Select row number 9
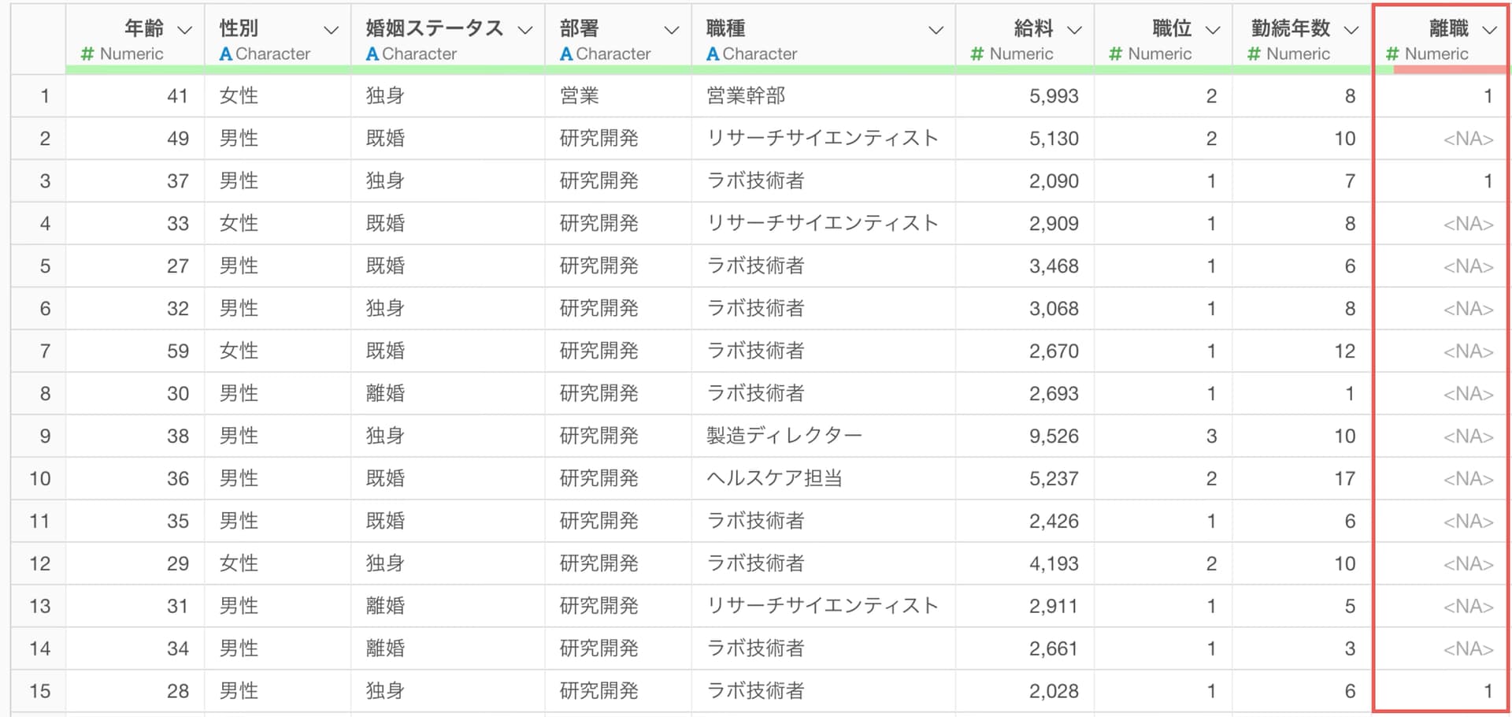1512x717 pixels. pyautogui.click(x=44, y=437)
